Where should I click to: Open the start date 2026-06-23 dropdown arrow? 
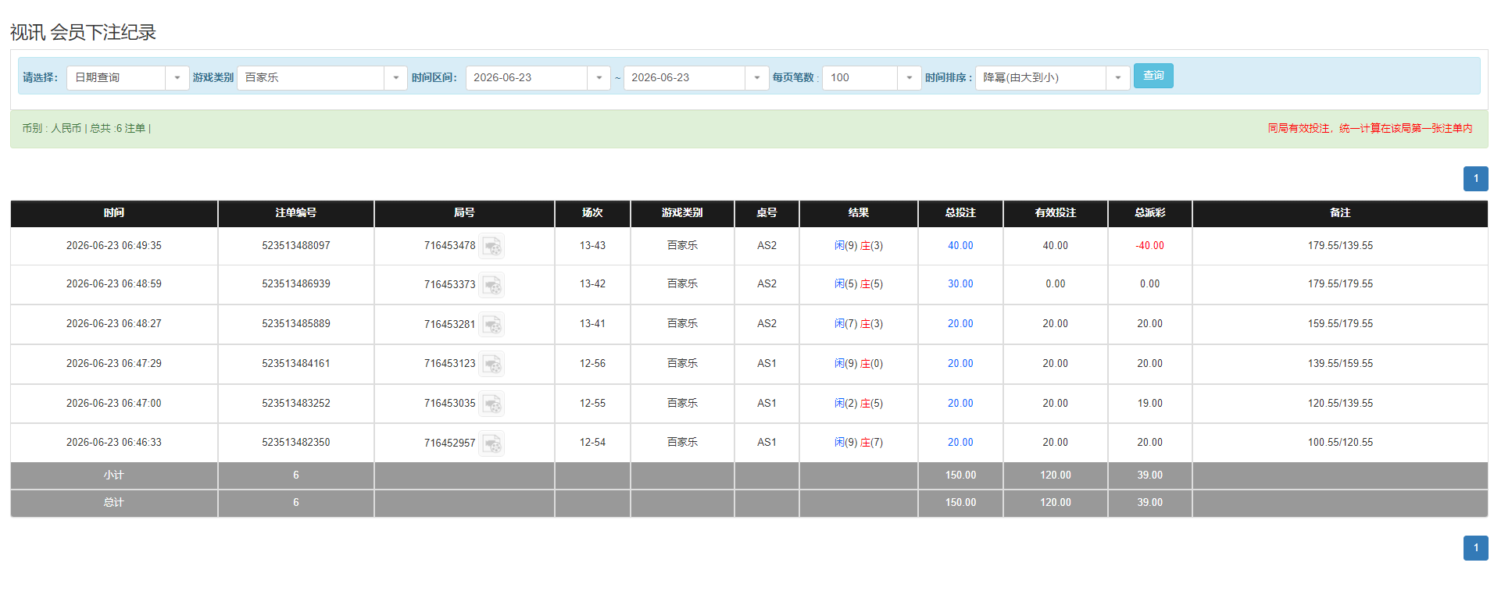599,78
